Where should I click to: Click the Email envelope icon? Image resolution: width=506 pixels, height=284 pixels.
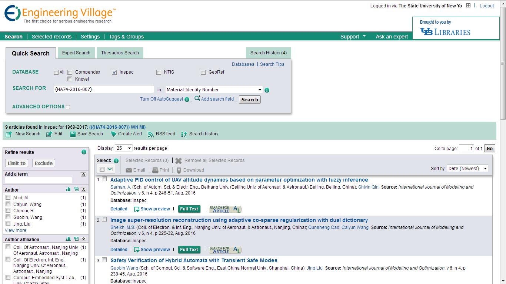click(129, 170)
